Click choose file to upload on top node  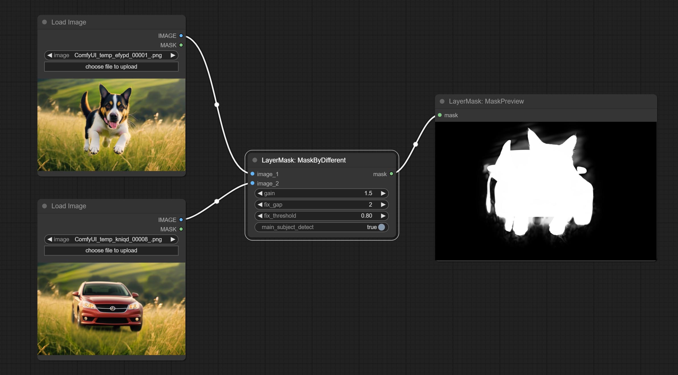[111, 66]
